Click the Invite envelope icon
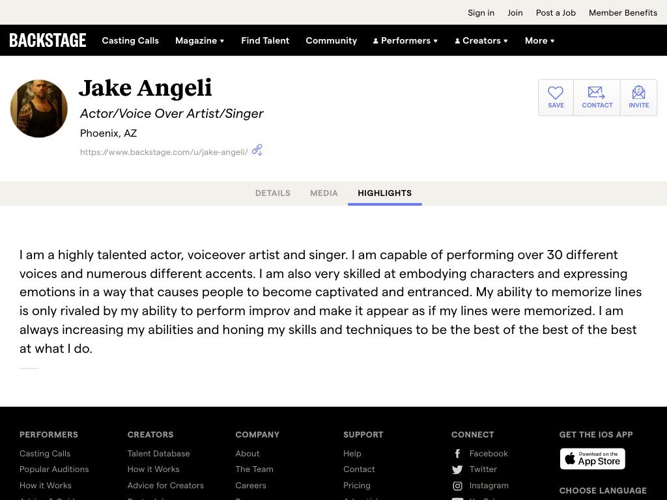 click(638, 93)
